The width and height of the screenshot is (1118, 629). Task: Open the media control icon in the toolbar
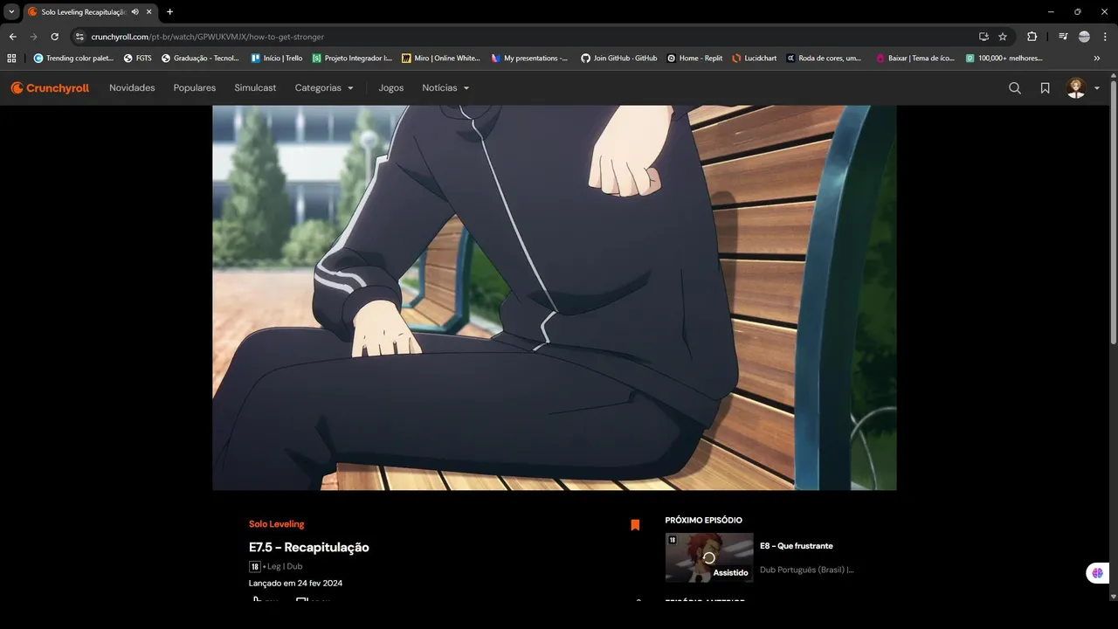[1063, 37]
